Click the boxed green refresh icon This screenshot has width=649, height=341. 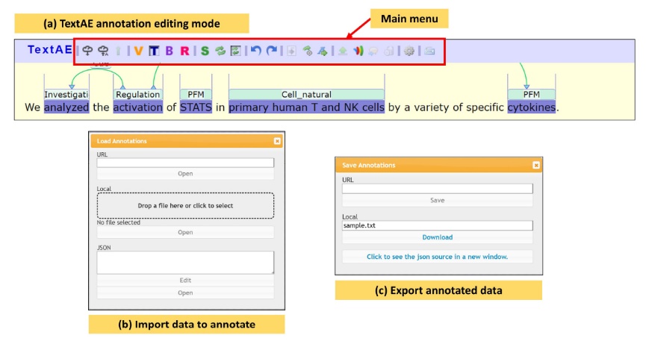click(235, 51)
